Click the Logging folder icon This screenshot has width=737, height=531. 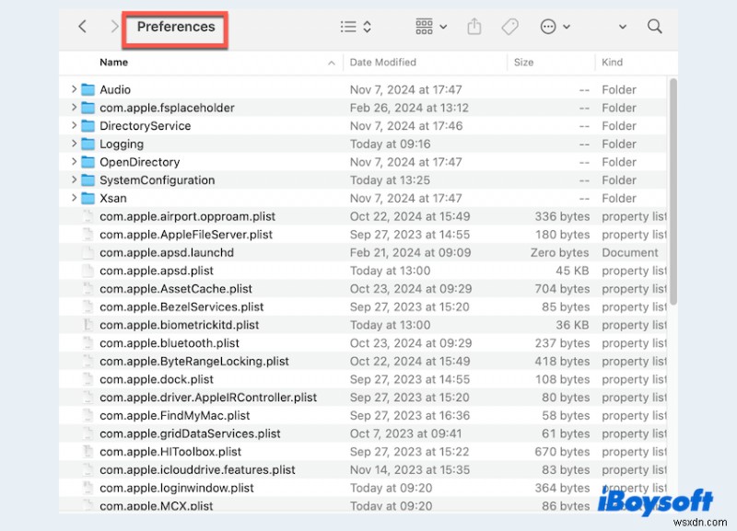pyautogui.click(x=88, y=144)
